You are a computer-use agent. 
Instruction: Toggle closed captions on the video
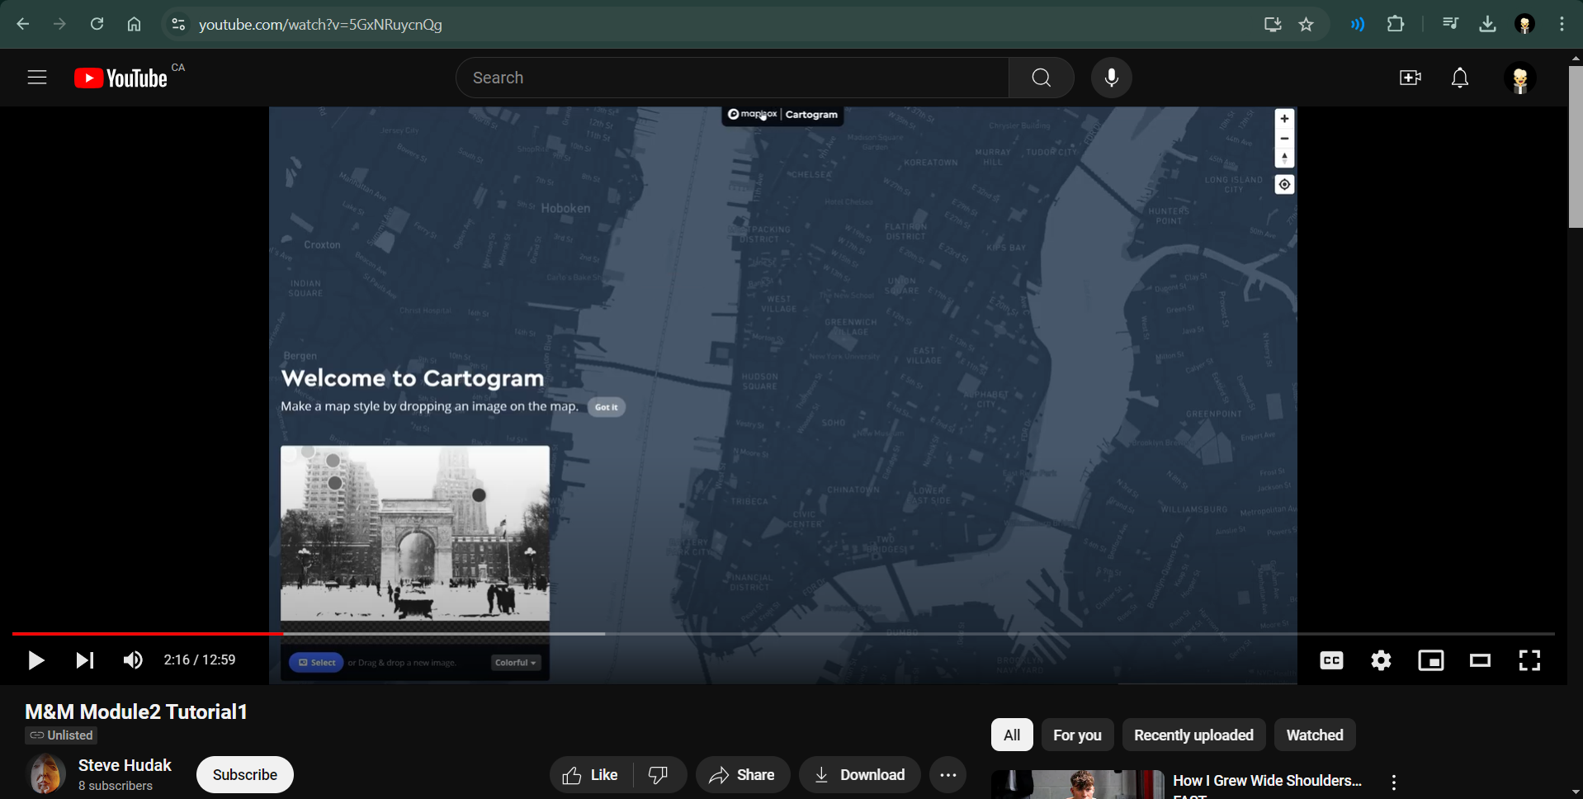[x=1331, y=660]
